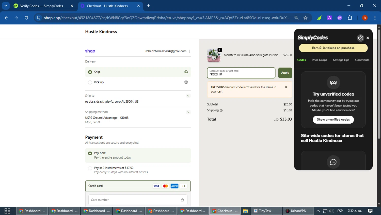
Task: Click the delivery truck icon on Ship
Action: click(186, 72)
